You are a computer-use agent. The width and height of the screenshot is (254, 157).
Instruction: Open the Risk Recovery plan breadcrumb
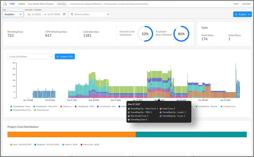109,4
